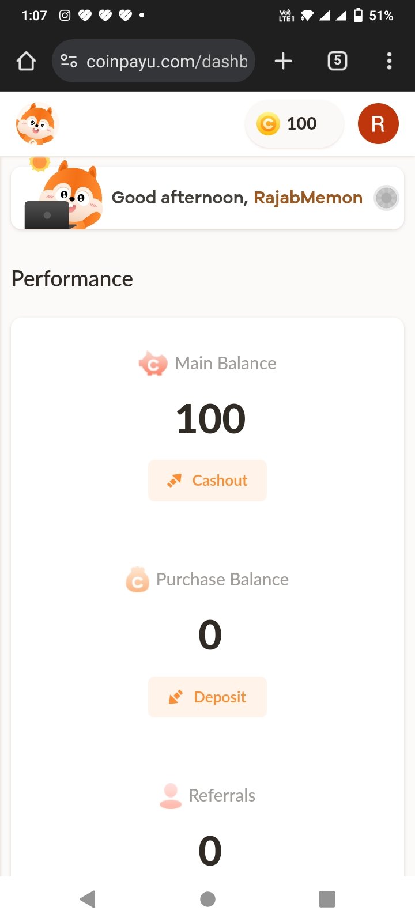
Task: Tap the Android recent apps square
Action: pos(327,899)
